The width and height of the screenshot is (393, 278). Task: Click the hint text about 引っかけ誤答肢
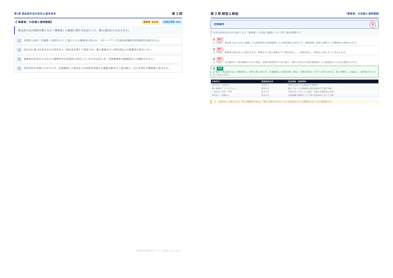tap(275, 102)
